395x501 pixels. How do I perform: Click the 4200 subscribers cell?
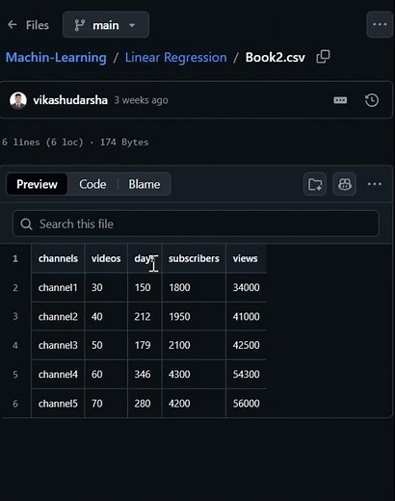click(194, 404)
